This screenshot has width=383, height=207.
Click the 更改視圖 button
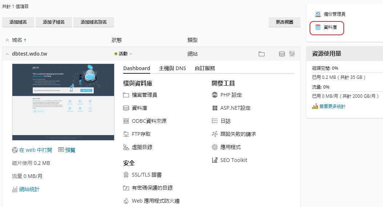(285, 22)
